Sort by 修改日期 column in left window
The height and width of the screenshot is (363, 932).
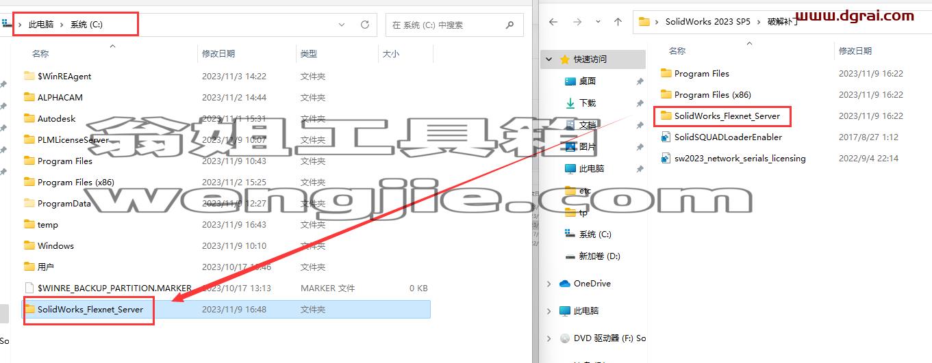(x=218, y=53)
